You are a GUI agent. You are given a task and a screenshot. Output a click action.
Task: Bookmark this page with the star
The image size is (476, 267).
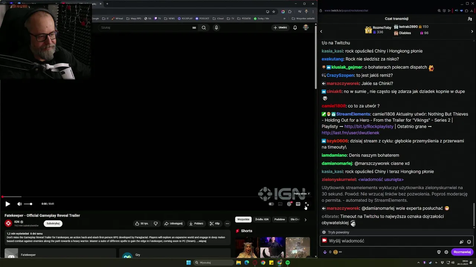[274, 11]
